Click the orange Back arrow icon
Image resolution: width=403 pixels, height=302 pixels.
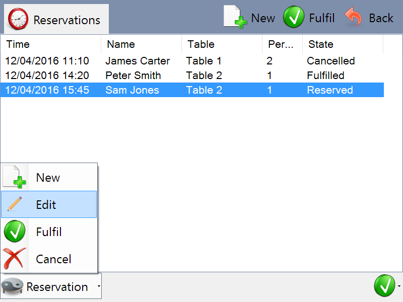pyautogui.click(x=354, y=18)
